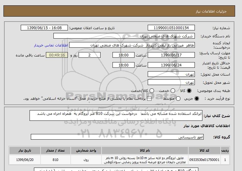Toggle the اسناد خزانه اسلامی payment checkbox
The height and width of the screenshot is (171, 242).
tap(149, 99)
